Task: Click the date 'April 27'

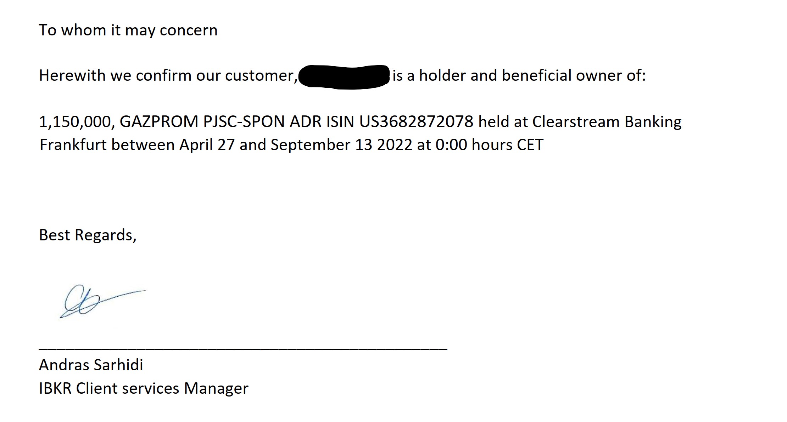Action: click(207, 146)
